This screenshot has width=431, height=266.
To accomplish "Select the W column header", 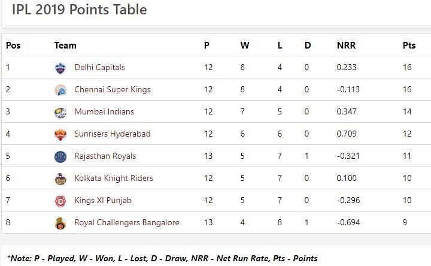I will (244, 46).
